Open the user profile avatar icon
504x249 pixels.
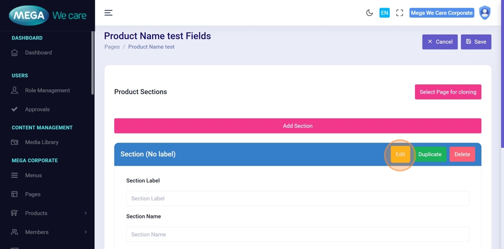[x=485, y=13]
